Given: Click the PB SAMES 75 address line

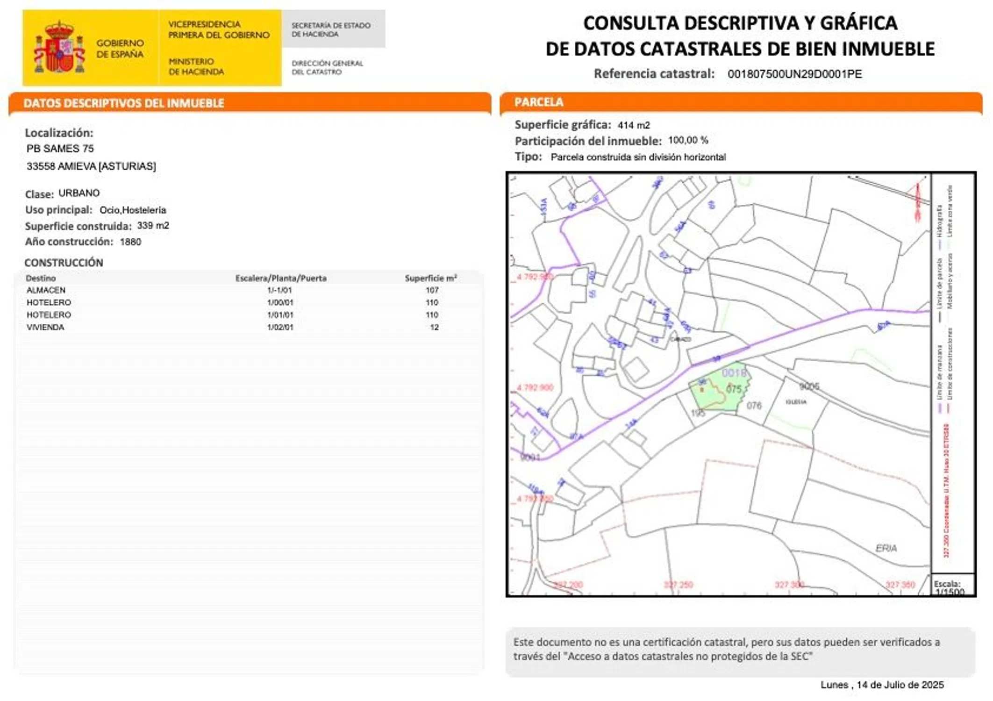Looking at the screenshot, I should click(60, 149).
